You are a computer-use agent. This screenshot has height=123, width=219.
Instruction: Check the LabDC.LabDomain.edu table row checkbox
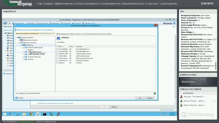[57, 56]
